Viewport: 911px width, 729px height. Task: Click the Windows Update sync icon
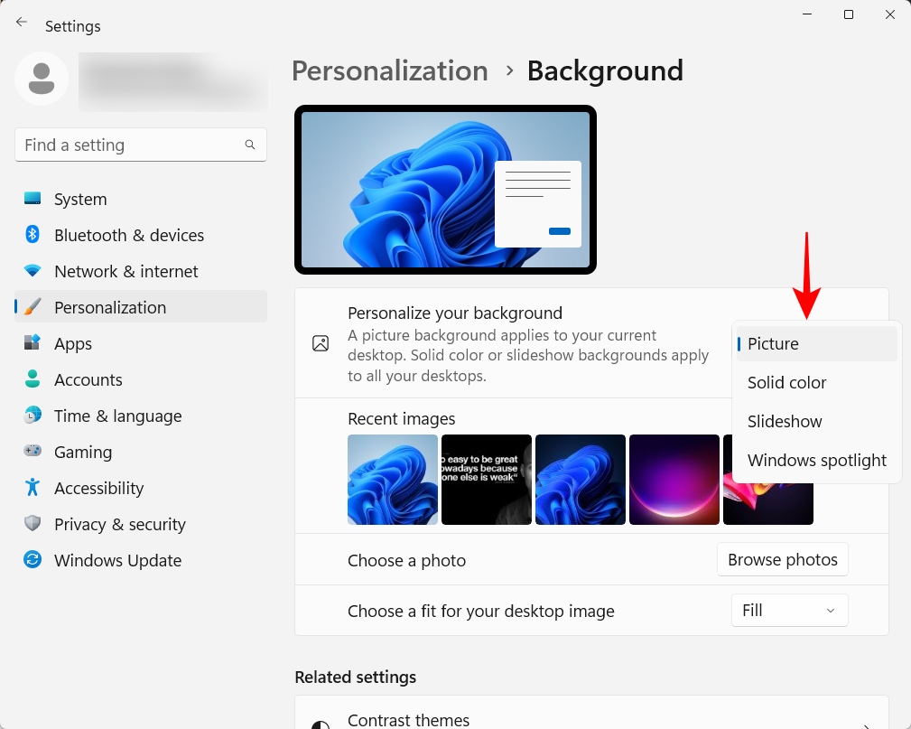coord(33,559)
